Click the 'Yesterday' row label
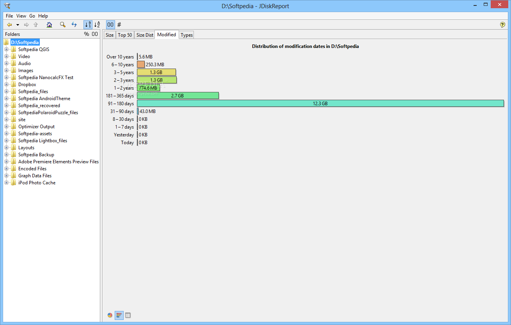511x325 pixels. point(124,135)
